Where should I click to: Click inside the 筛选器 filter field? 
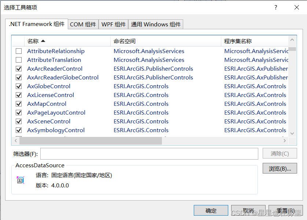[147, 154]
